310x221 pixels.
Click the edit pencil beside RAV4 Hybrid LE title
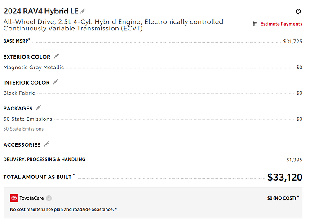(83, 11)
